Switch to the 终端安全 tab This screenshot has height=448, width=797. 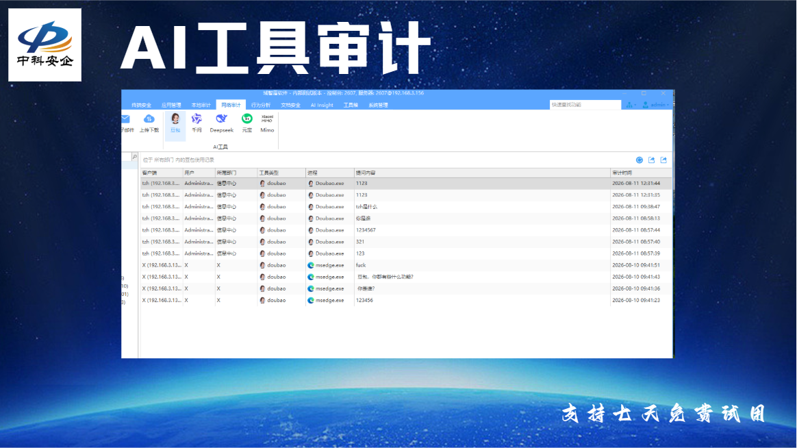[x=141, y=105]
